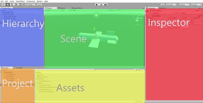Open the Help menu
The height and width of the screenshot is (103, 203).
46,1
